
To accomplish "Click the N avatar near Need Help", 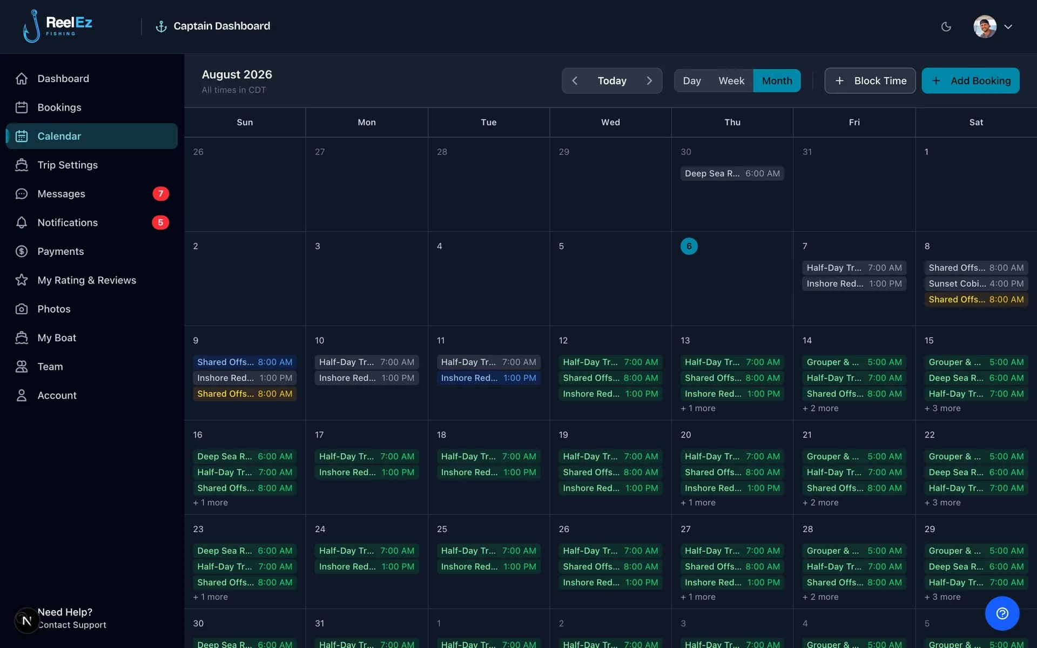I will (x=26, y=621).
